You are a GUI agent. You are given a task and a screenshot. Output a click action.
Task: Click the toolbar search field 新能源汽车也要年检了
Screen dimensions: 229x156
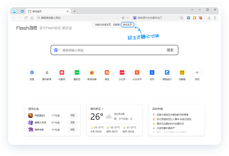[x=158, y=18]
